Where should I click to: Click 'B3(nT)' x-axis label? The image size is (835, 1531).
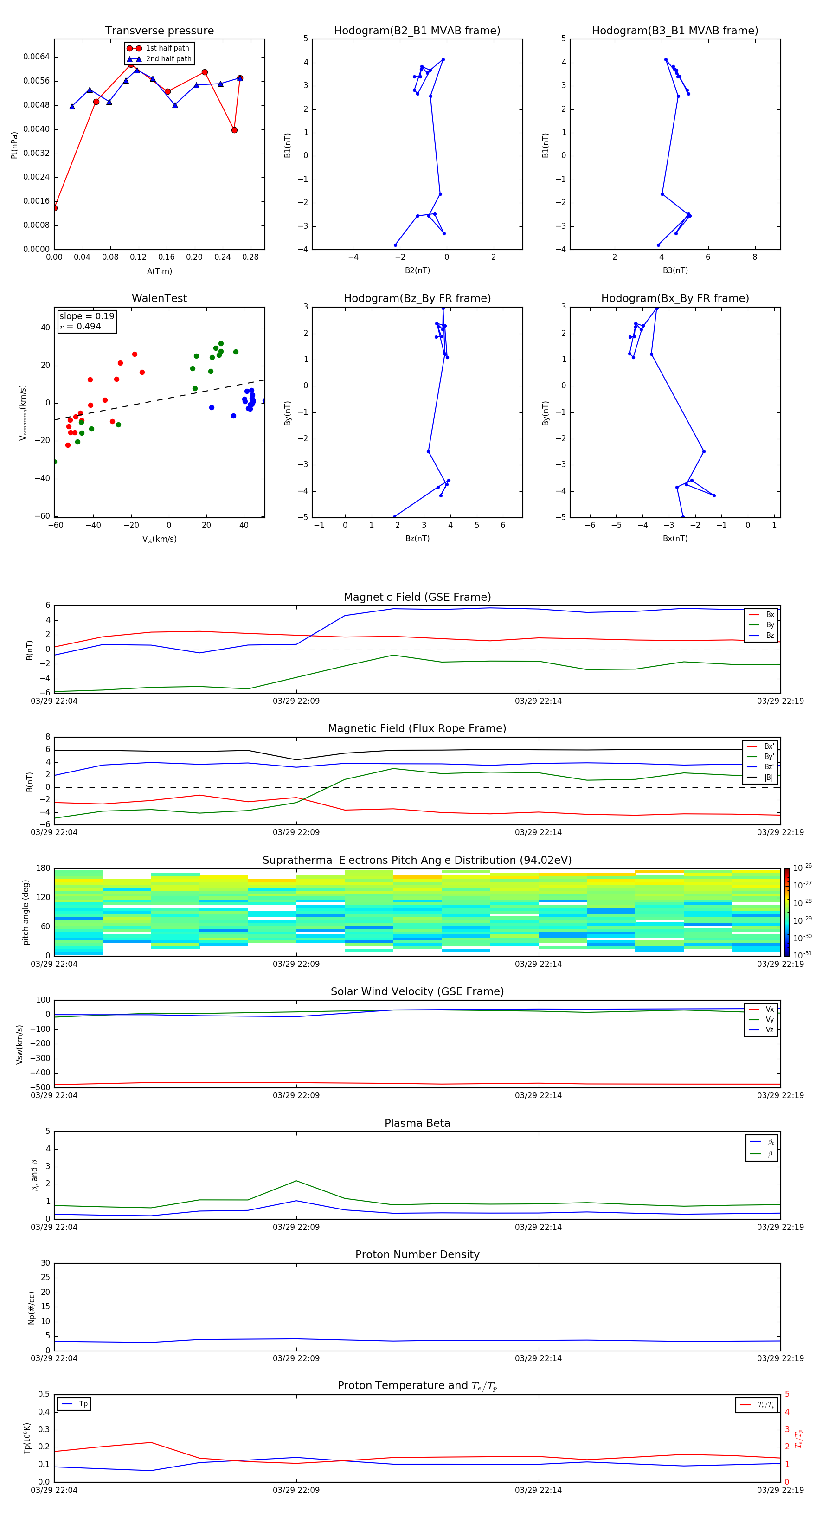[x=675, y=270]
